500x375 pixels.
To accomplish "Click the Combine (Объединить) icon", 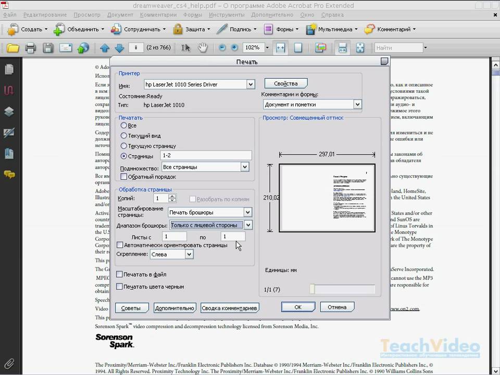I will click(59, 29).
